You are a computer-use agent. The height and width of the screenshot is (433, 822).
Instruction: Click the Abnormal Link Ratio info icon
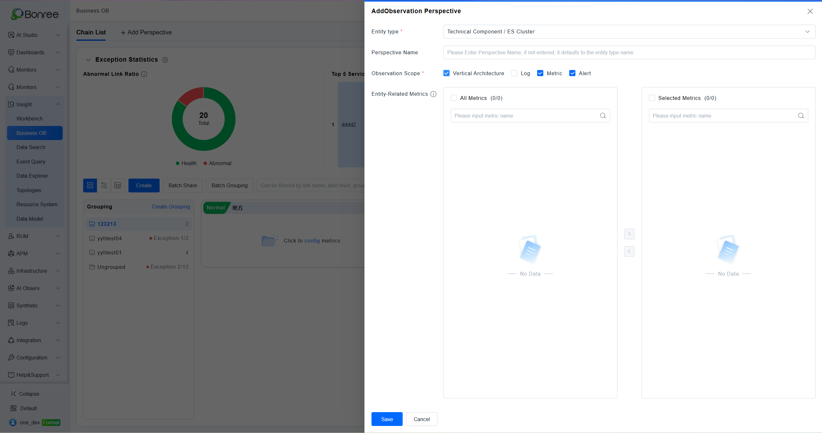pos(144,74)
